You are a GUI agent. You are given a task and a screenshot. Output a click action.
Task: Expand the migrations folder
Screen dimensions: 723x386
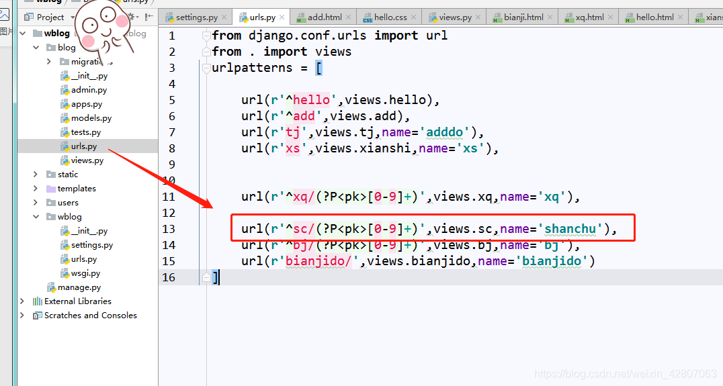49,61
